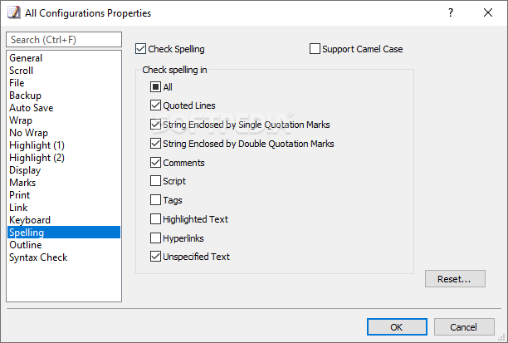The image size is (508, 343).
Task: Click the Reset... button
Action: (x=455, y=279)
